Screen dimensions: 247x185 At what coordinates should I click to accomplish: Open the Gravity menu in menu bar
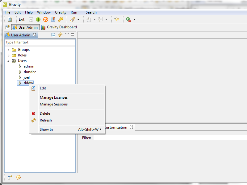61,12
